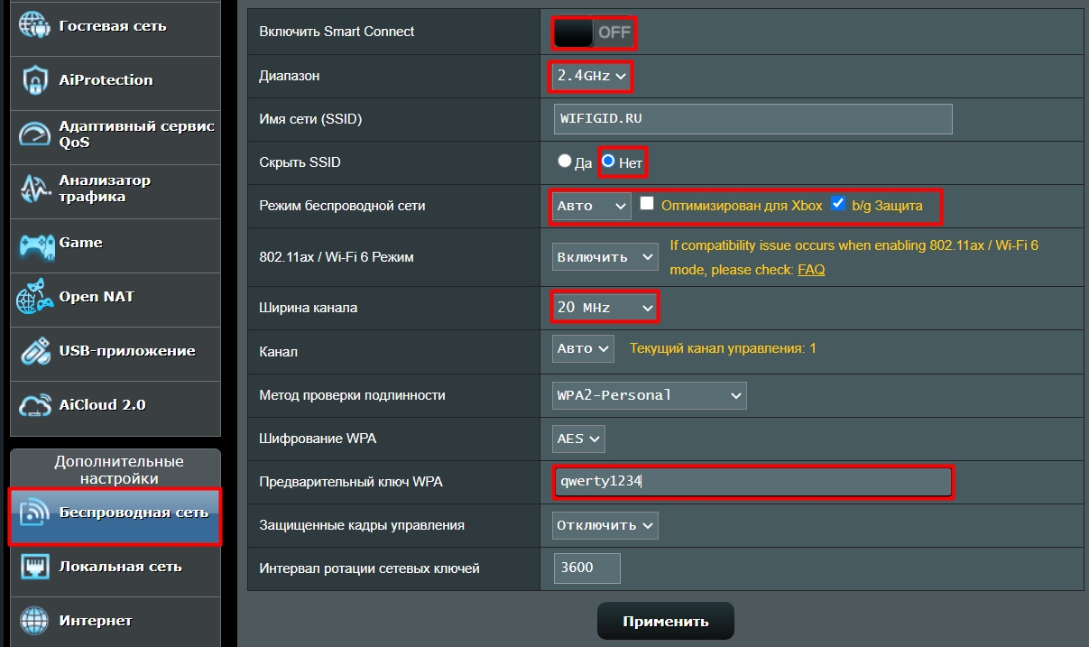
Task: Click the Adaptive QoS gauge icon
Action: [x=35, y=134]
